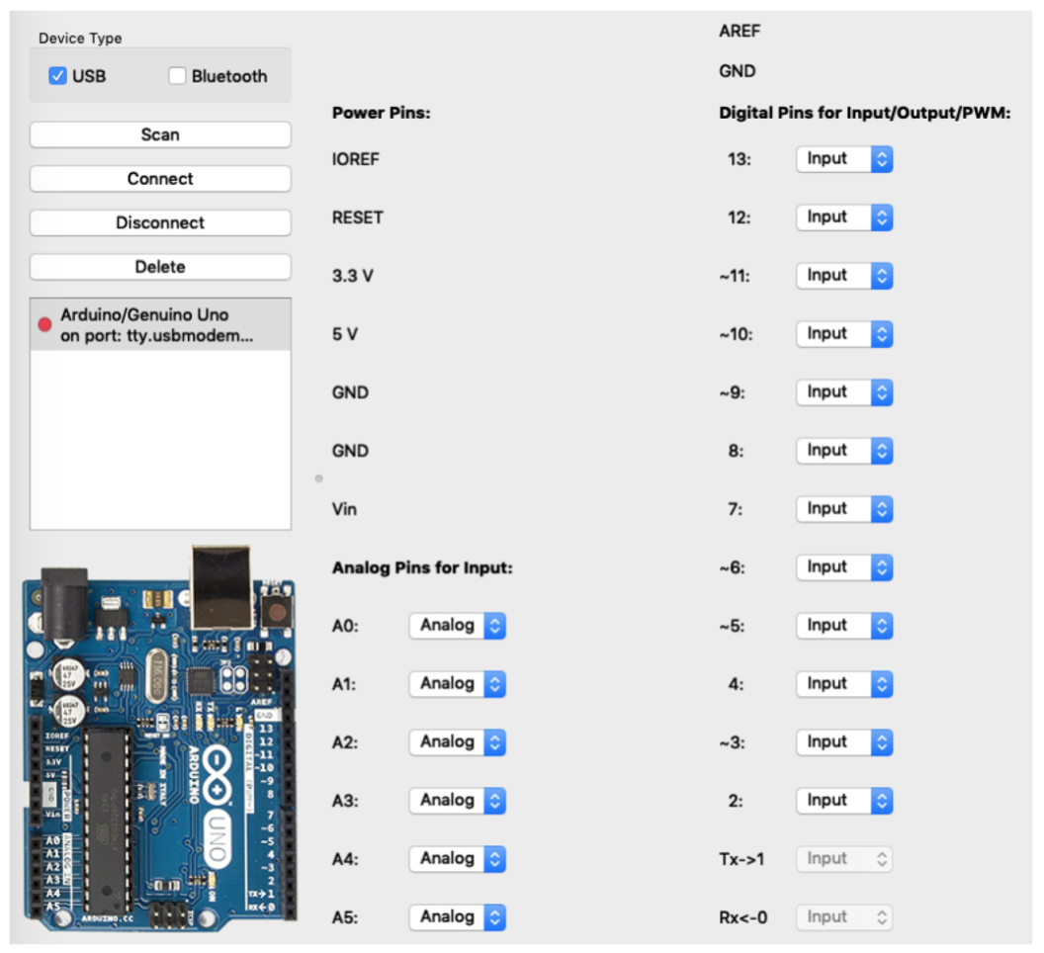Open the A5 Analog dropdown
Image resolution: width=1044 pixels, height=953 pixels.
tap(458, 917)
